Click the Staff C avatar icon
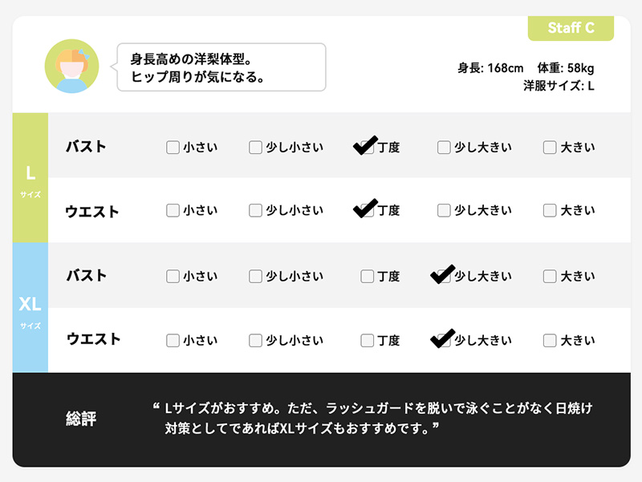The image size is (642, 482). 71,67
